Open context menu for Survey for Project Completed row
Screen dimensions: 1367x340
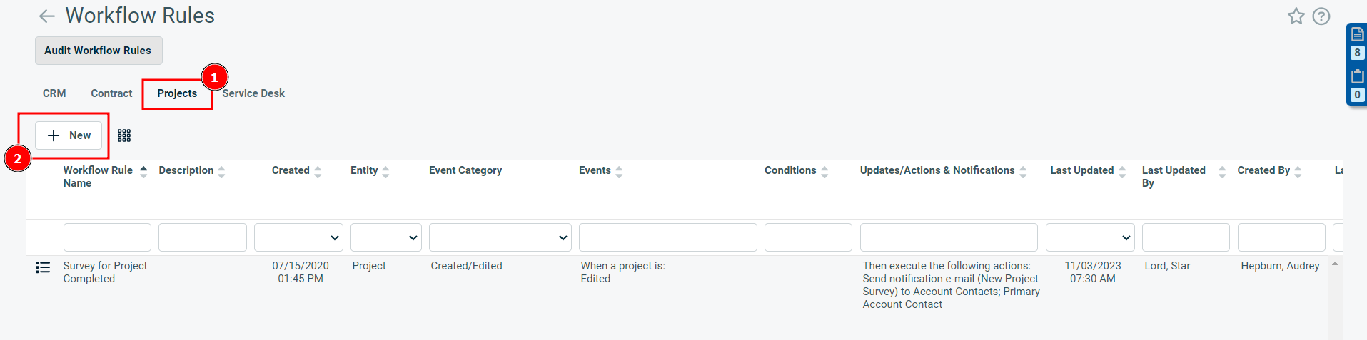pyautogui.click(x=43, y=267)
